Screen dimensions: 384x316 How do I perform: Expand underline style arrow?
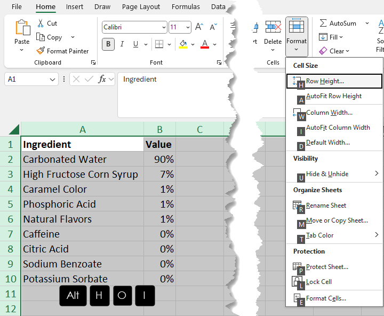(x=146, y=44)
